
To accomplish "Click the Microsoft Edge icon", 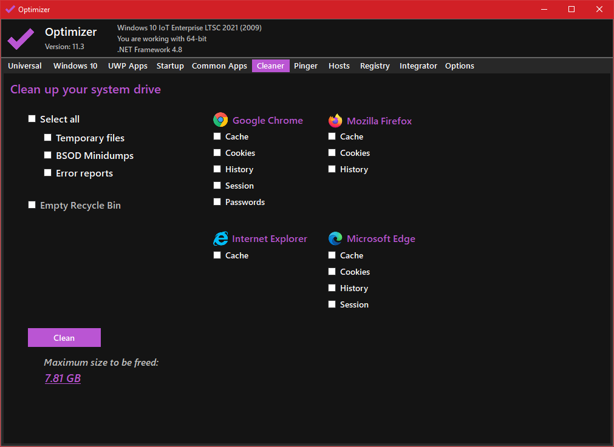I will pyautogui.click(x=335, y=238).
